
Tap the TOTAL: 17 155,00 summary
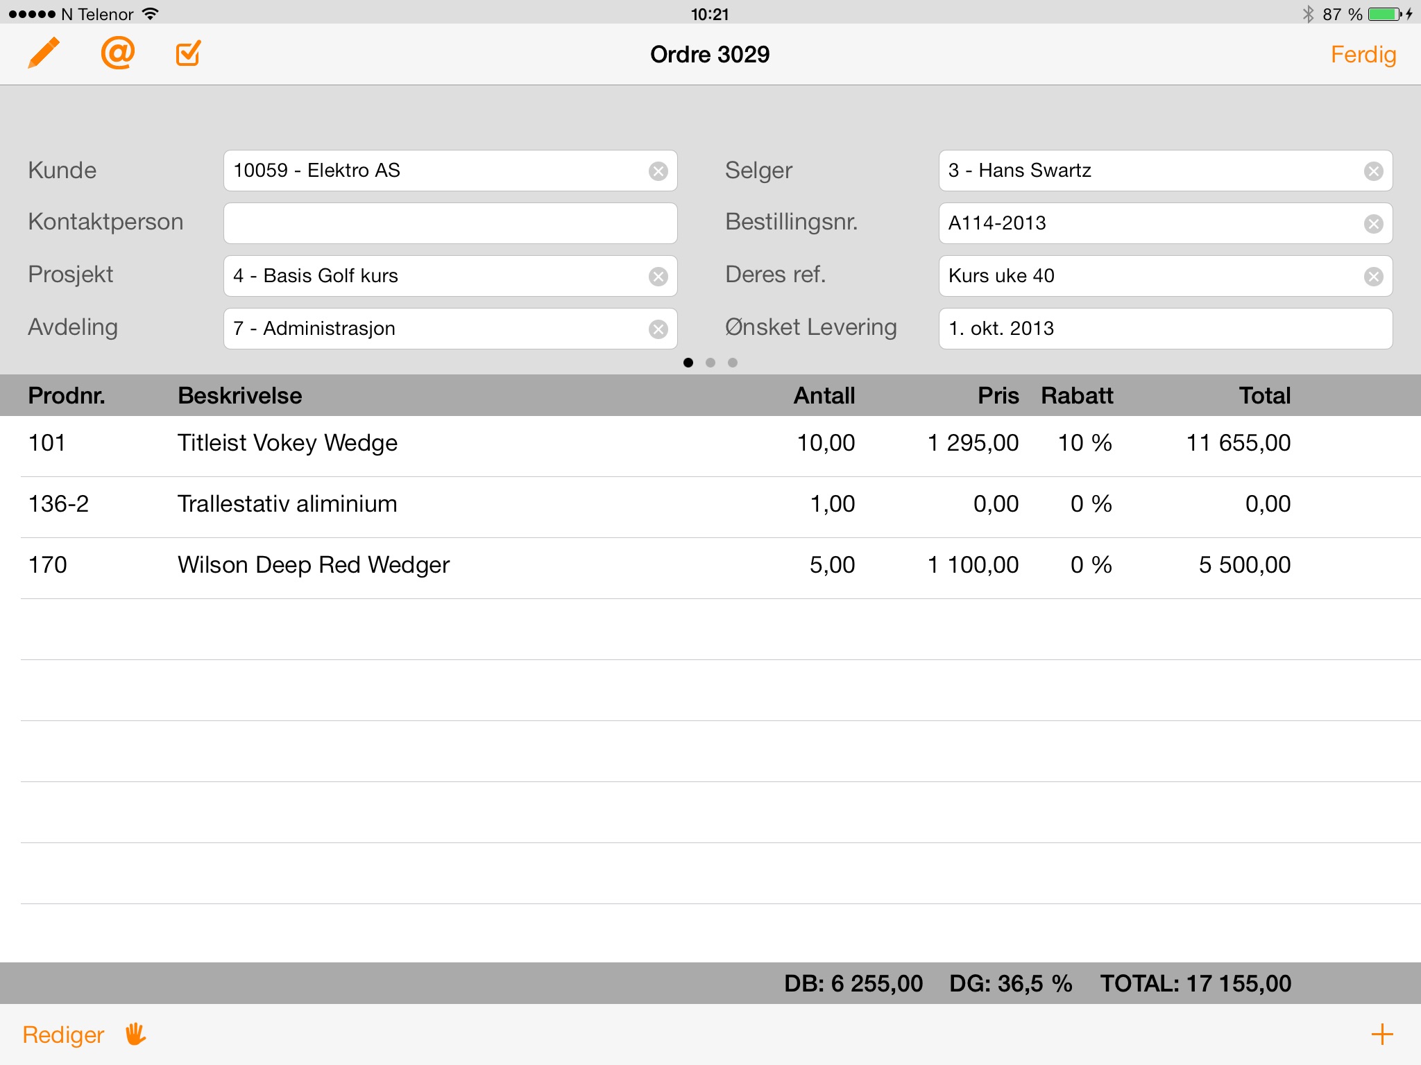(1195, 983)
